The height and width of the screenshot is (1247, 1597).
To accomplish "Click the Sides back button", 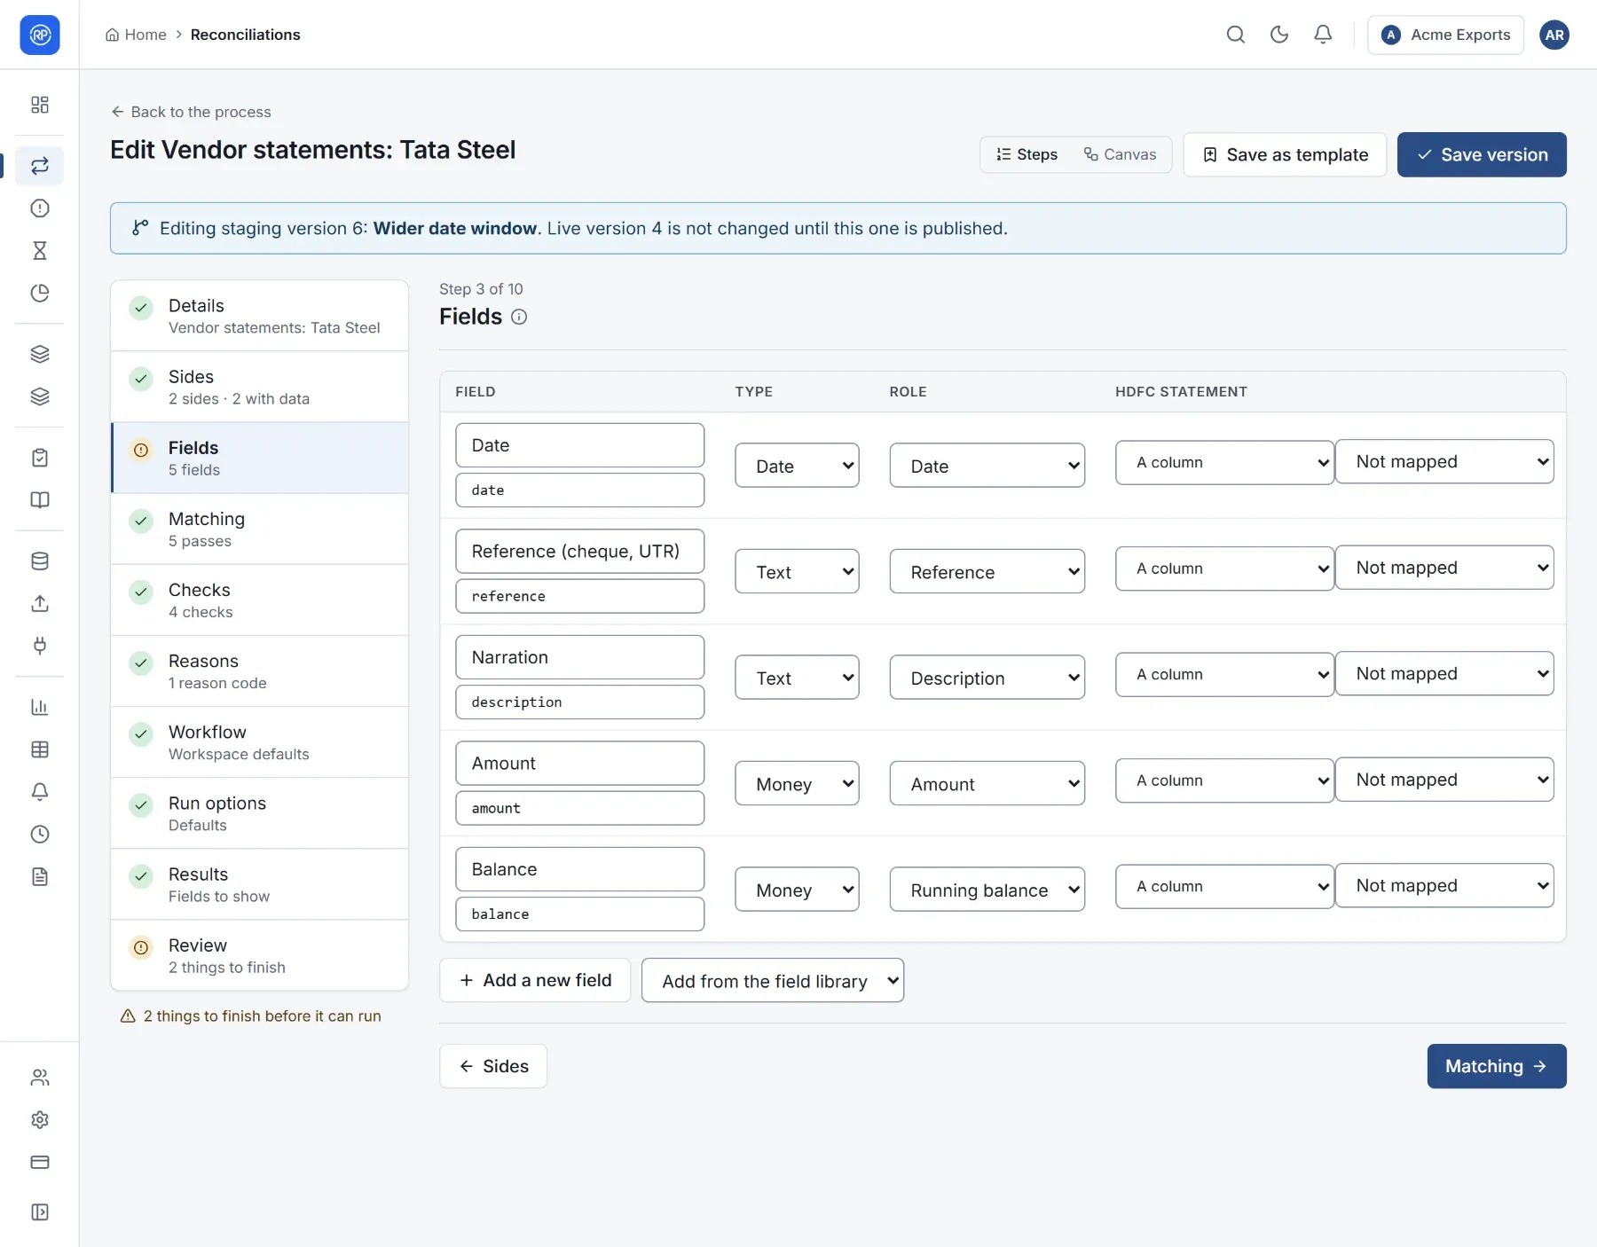I will (493, 1066).
